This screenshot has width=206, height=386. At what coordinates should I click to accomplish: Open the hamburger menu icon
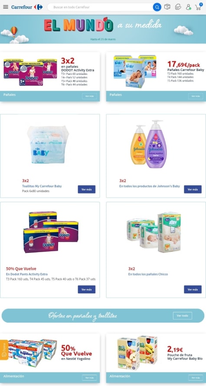click(6, 7)
